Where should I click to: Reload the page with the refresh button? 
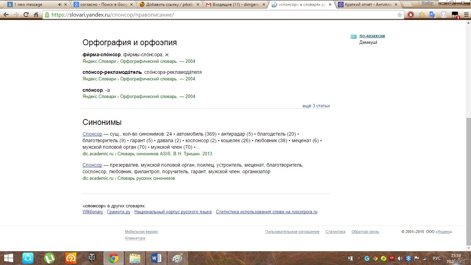coord(26,15)
